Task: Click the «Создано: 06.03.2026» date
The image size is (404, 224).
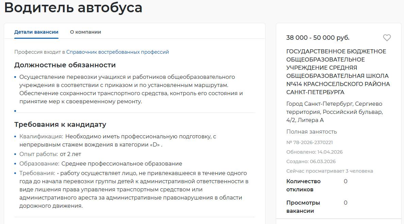Action: [311, 161]
